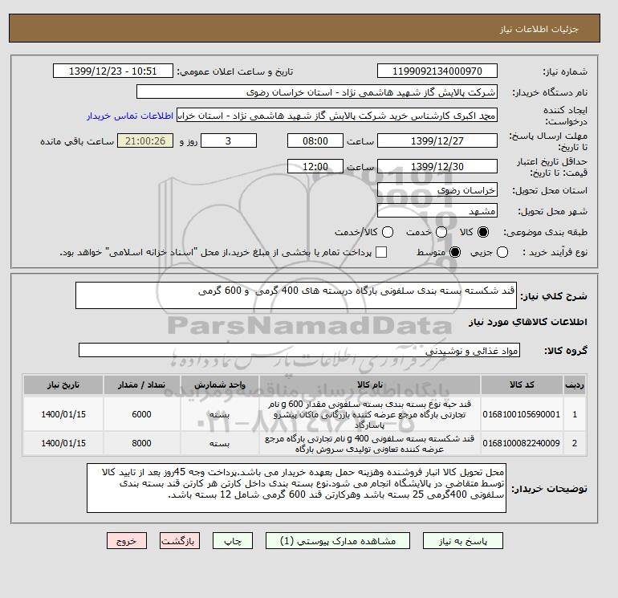Click the نام کالا column header
Image resolution: width=618 pixels, height=598 pixels.
370,384
